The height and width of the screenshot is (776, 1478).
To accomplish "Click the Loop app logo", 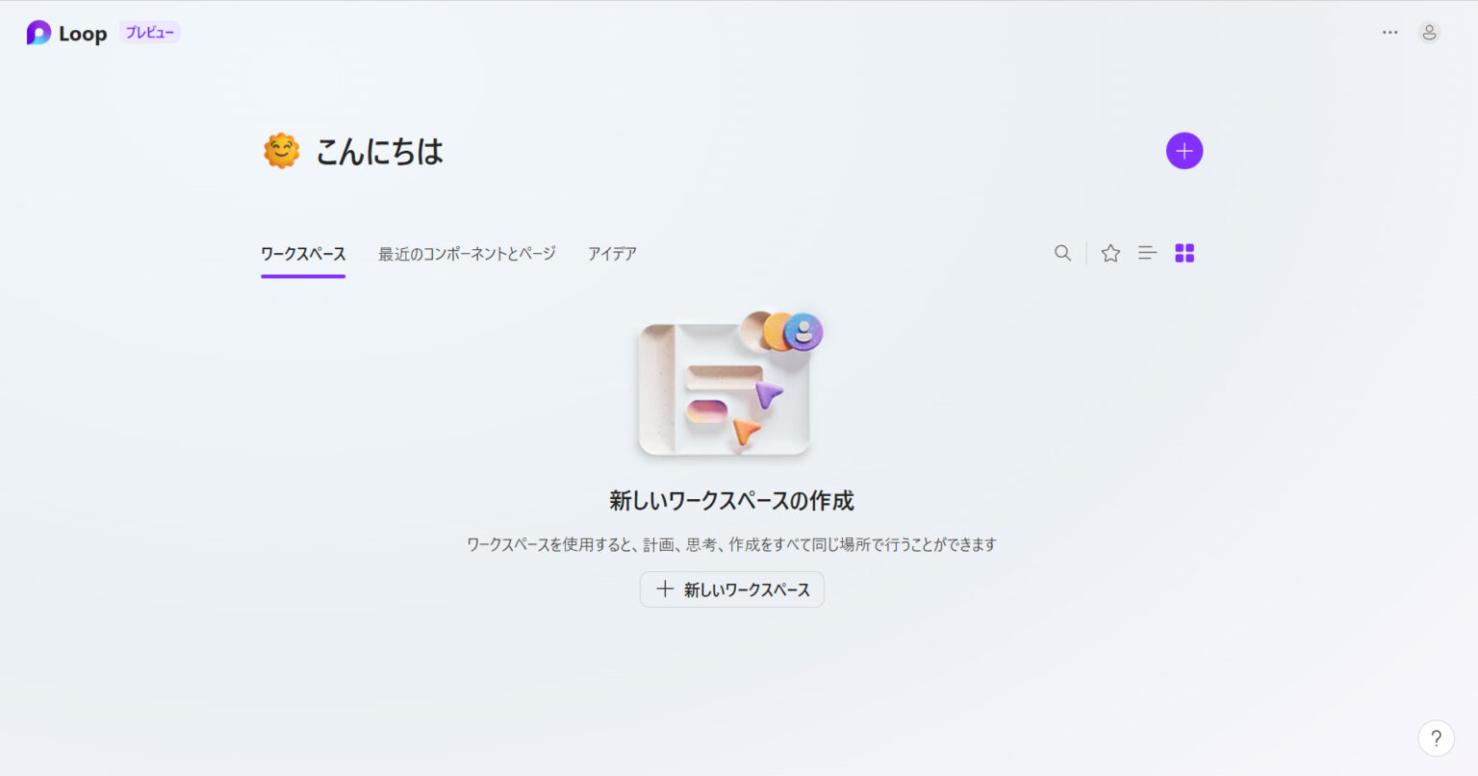I will click(x=38, y=32).
